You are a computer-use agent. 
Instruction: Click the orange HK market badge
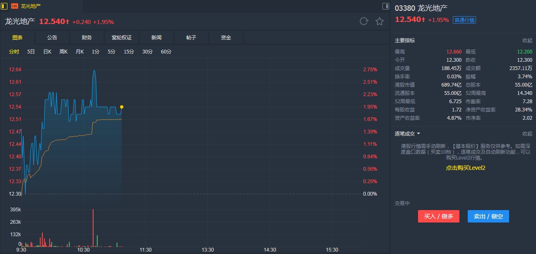[14, 6]
